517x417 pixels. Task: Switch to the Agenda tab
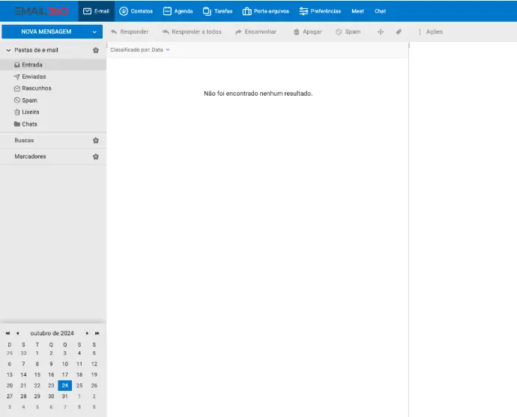pos(178,11)
